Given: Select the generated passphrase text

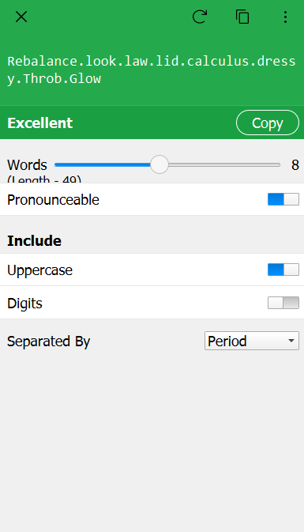Looking at the screenshot, I should 151,70.
